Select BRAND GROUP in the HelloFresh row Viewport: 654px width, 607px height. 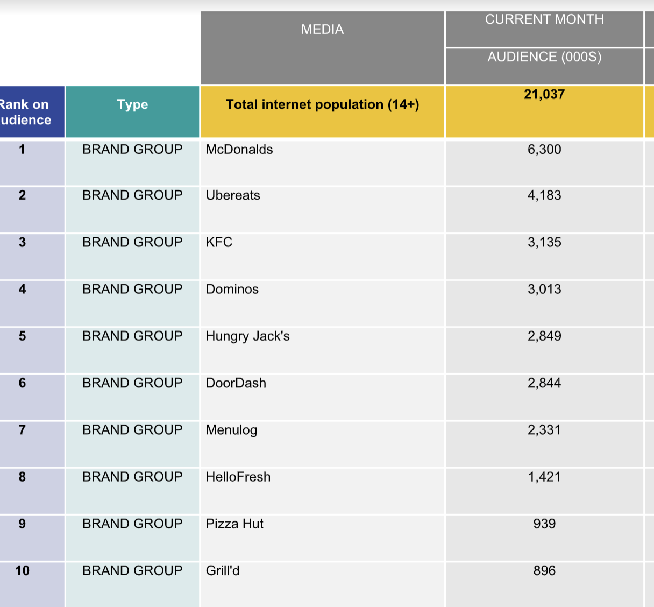132,476
